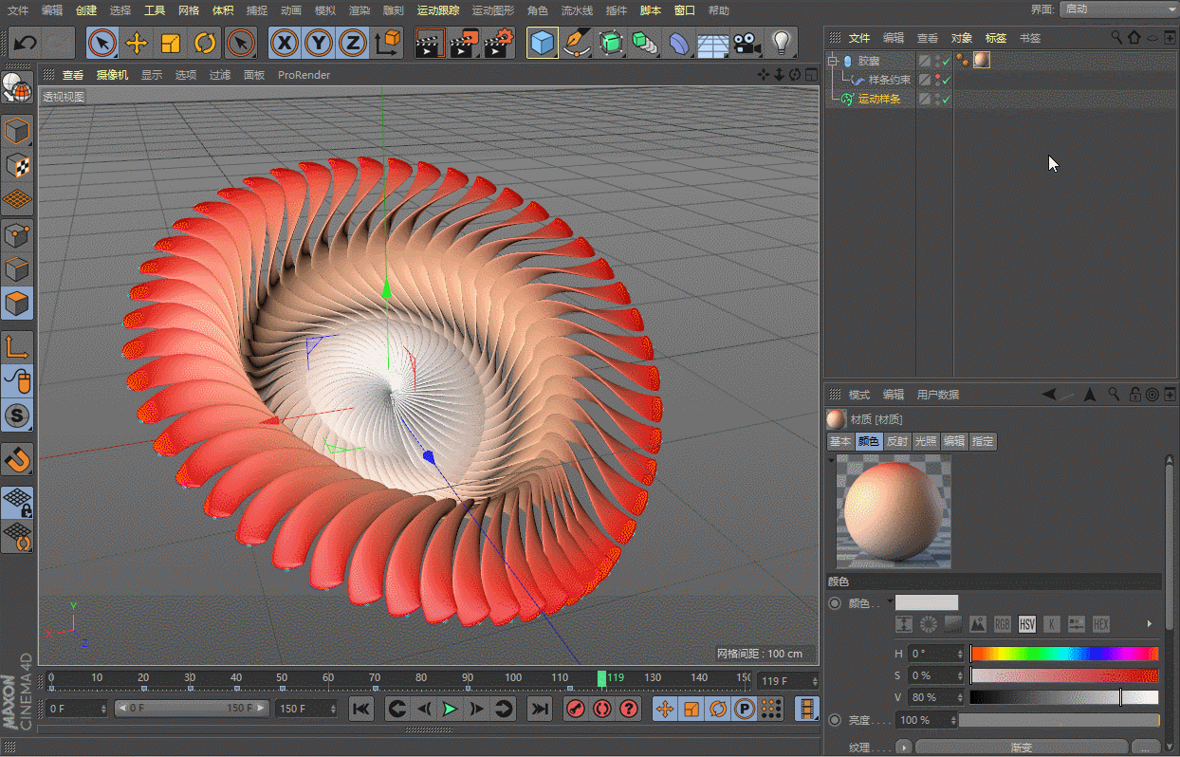Click the Undo arrow icon
The height and width of the screenshot is (757, 1180).
[x=26, y=43]
